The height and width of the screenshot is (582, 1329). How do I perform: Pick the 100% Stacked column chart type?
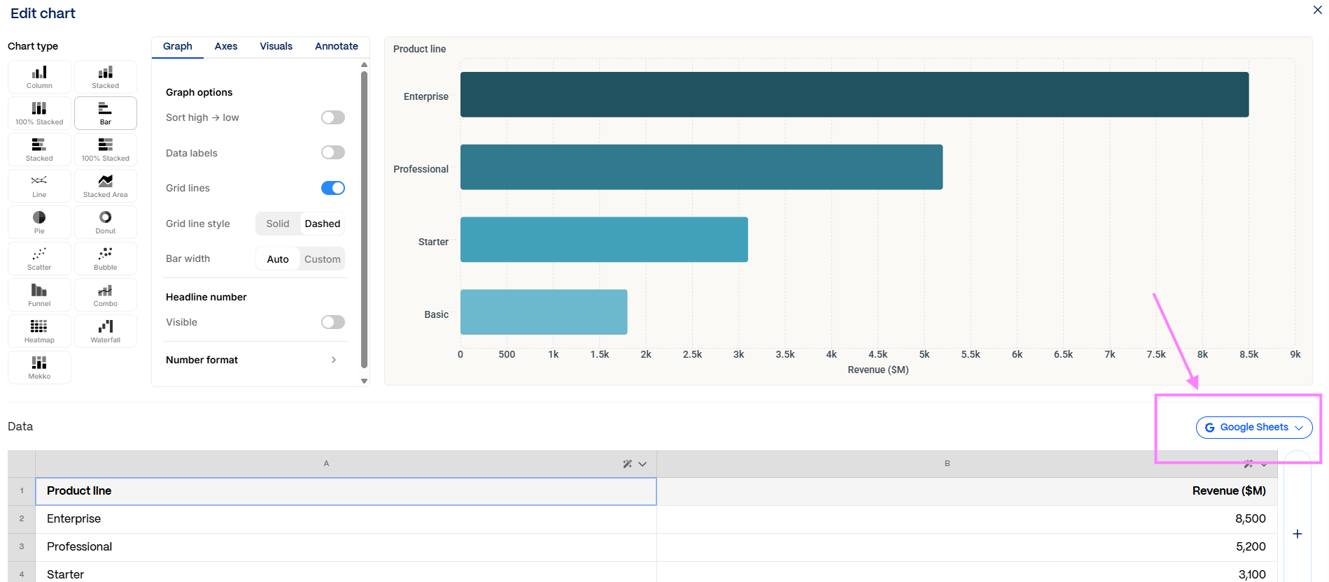(39, 113)
